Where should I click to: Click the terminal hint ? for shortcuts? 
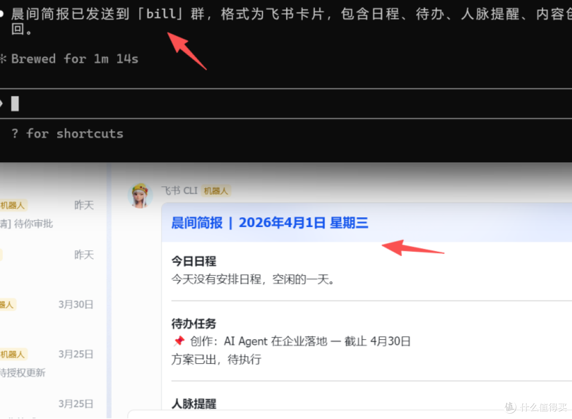[x=67, y=133]
